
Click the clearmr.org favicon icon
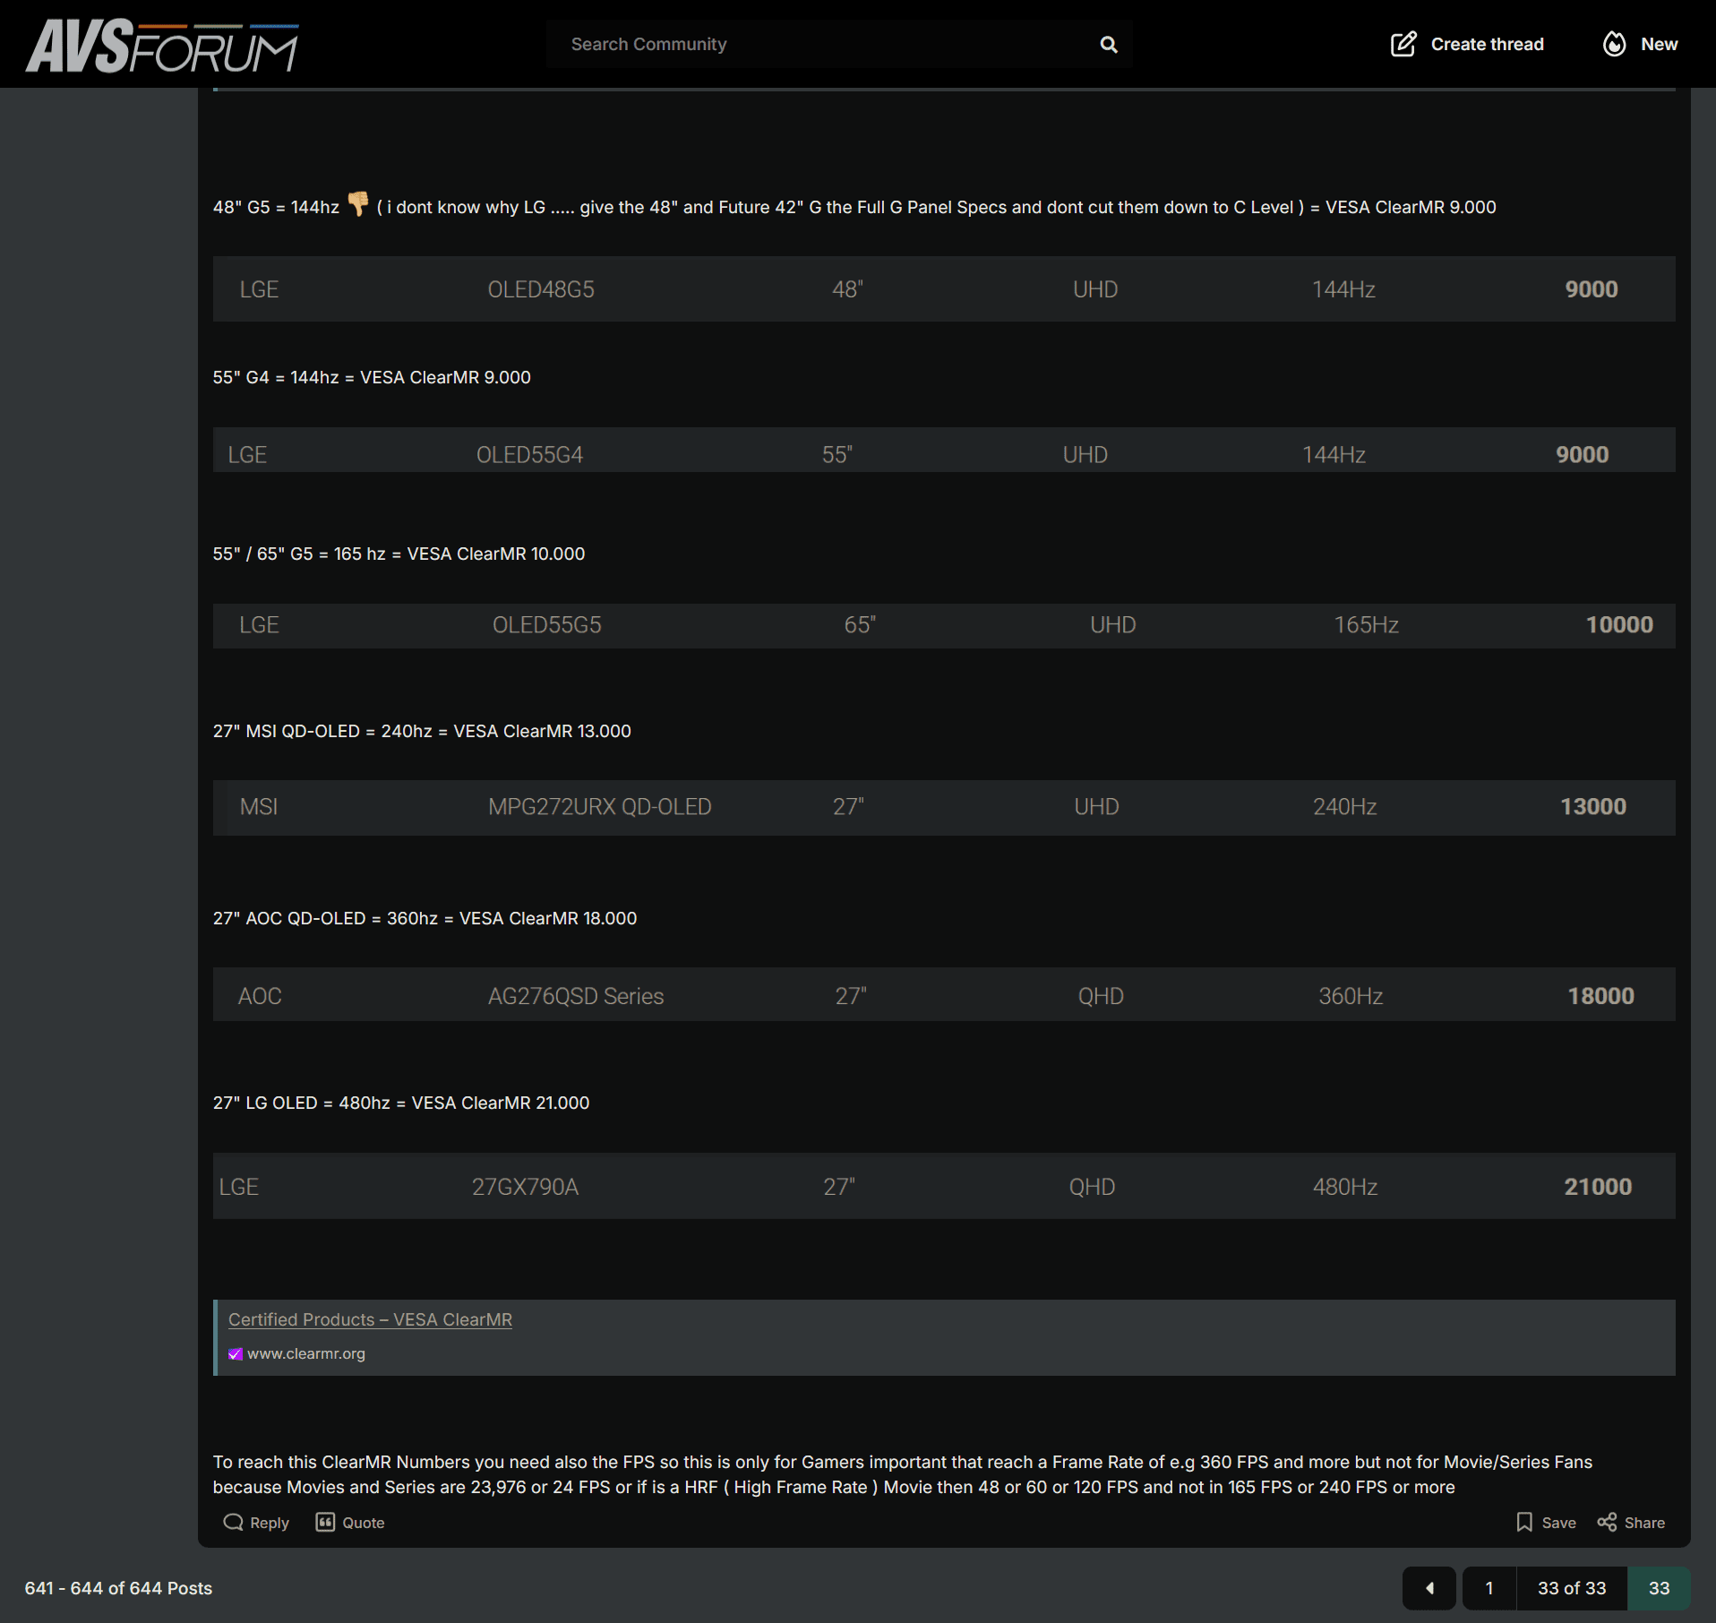(236, 1354)
